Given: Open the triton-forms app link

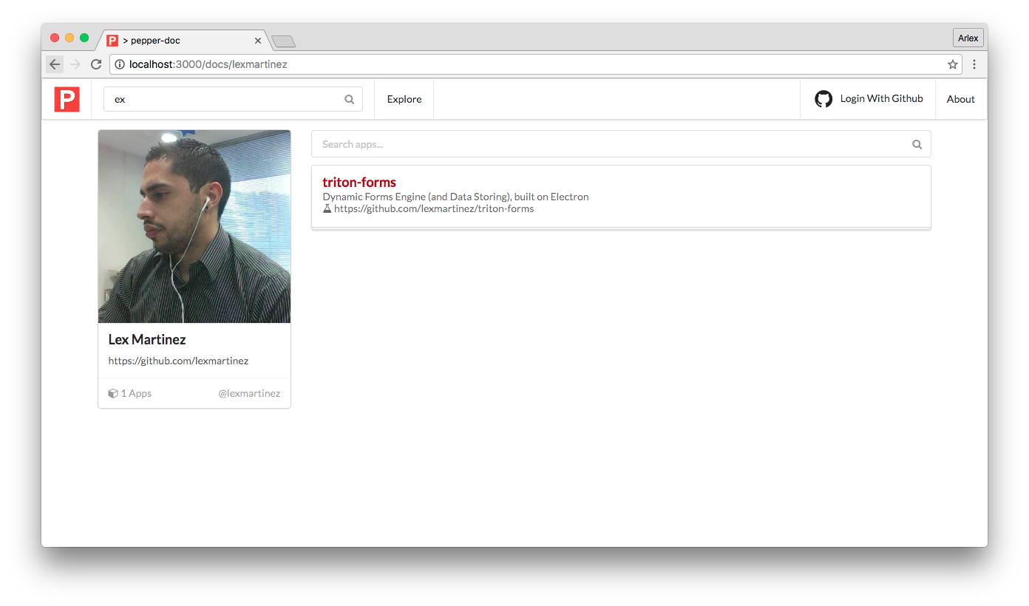Looking at the screenshot, I should (x=359, y=182).
